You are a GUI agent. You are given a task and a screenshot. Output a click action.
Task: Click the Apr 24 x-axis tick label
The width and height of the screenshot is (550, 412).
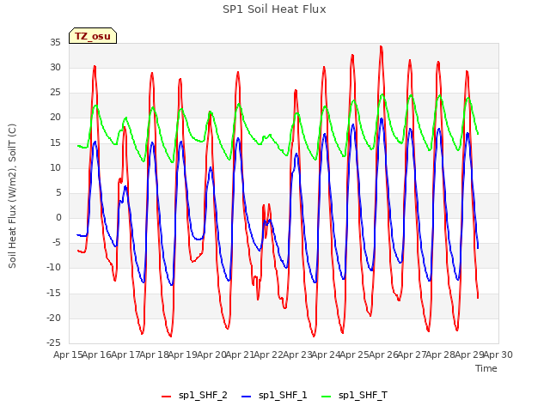tap(327, 354)
